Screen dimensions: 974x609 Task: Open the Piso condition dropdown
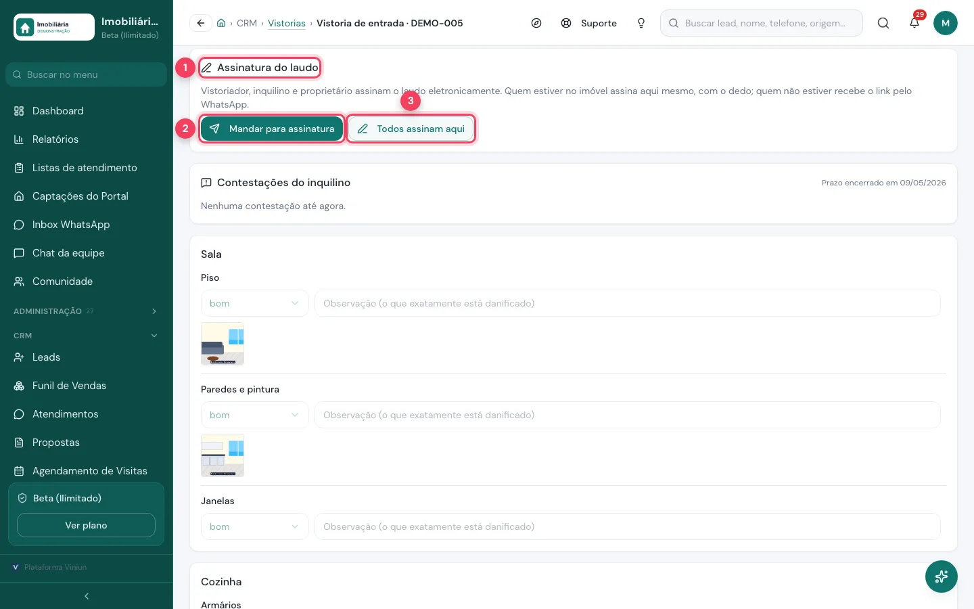tap(255, 303)
